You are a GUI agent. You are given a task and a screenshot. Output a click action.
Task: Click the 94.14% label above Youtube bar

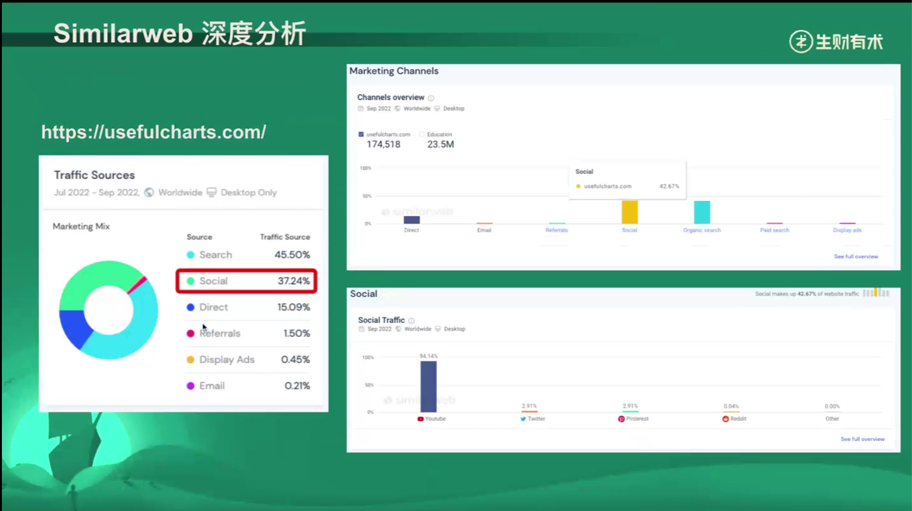click(428, 356)
